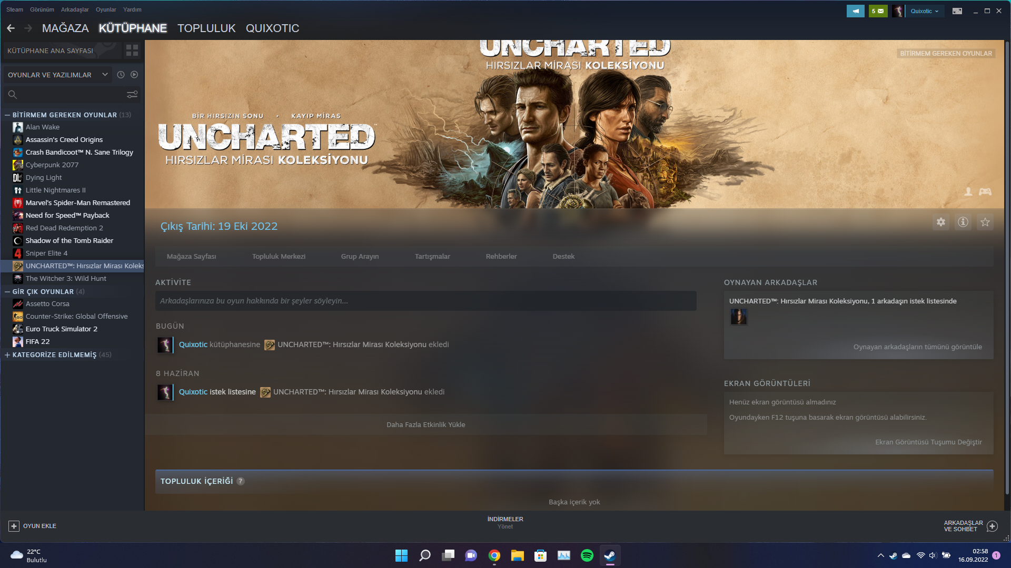Open Mağaza Sayfası link
Image resolution: width=1011 pixels, height=568 pixels.
tap(191, 257)
